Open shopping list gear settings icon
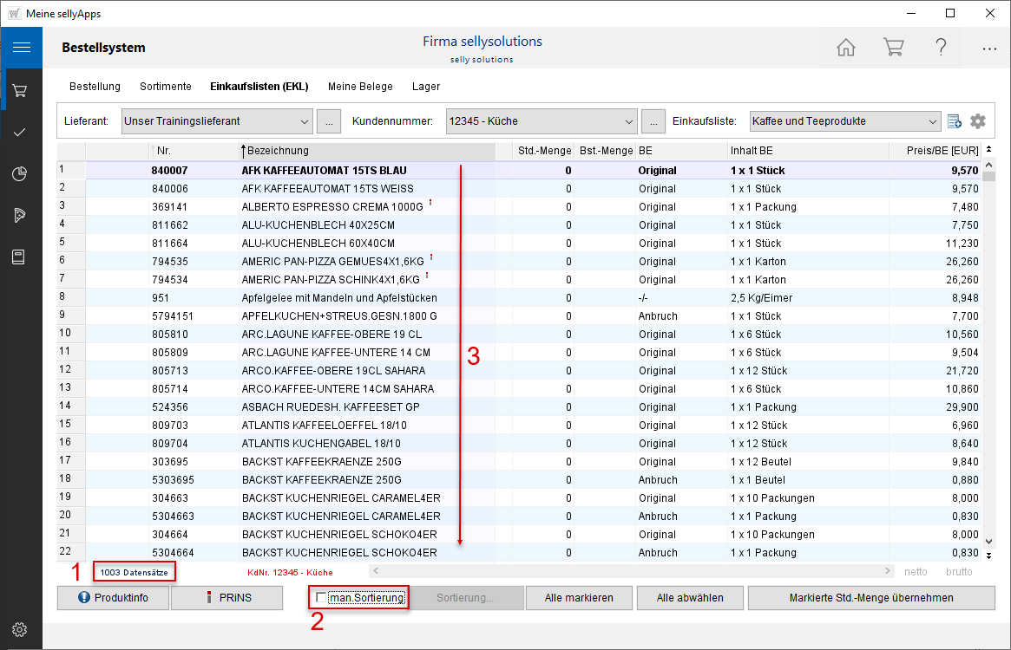This screenshot has height=650, width=1011. click(x=978, y=121)
